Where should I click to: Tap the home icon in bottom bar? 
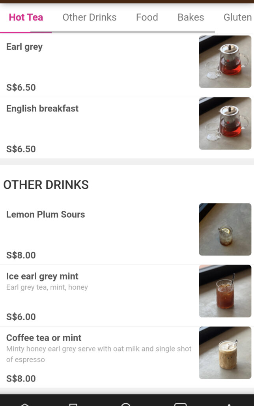[x=25, y=404]
